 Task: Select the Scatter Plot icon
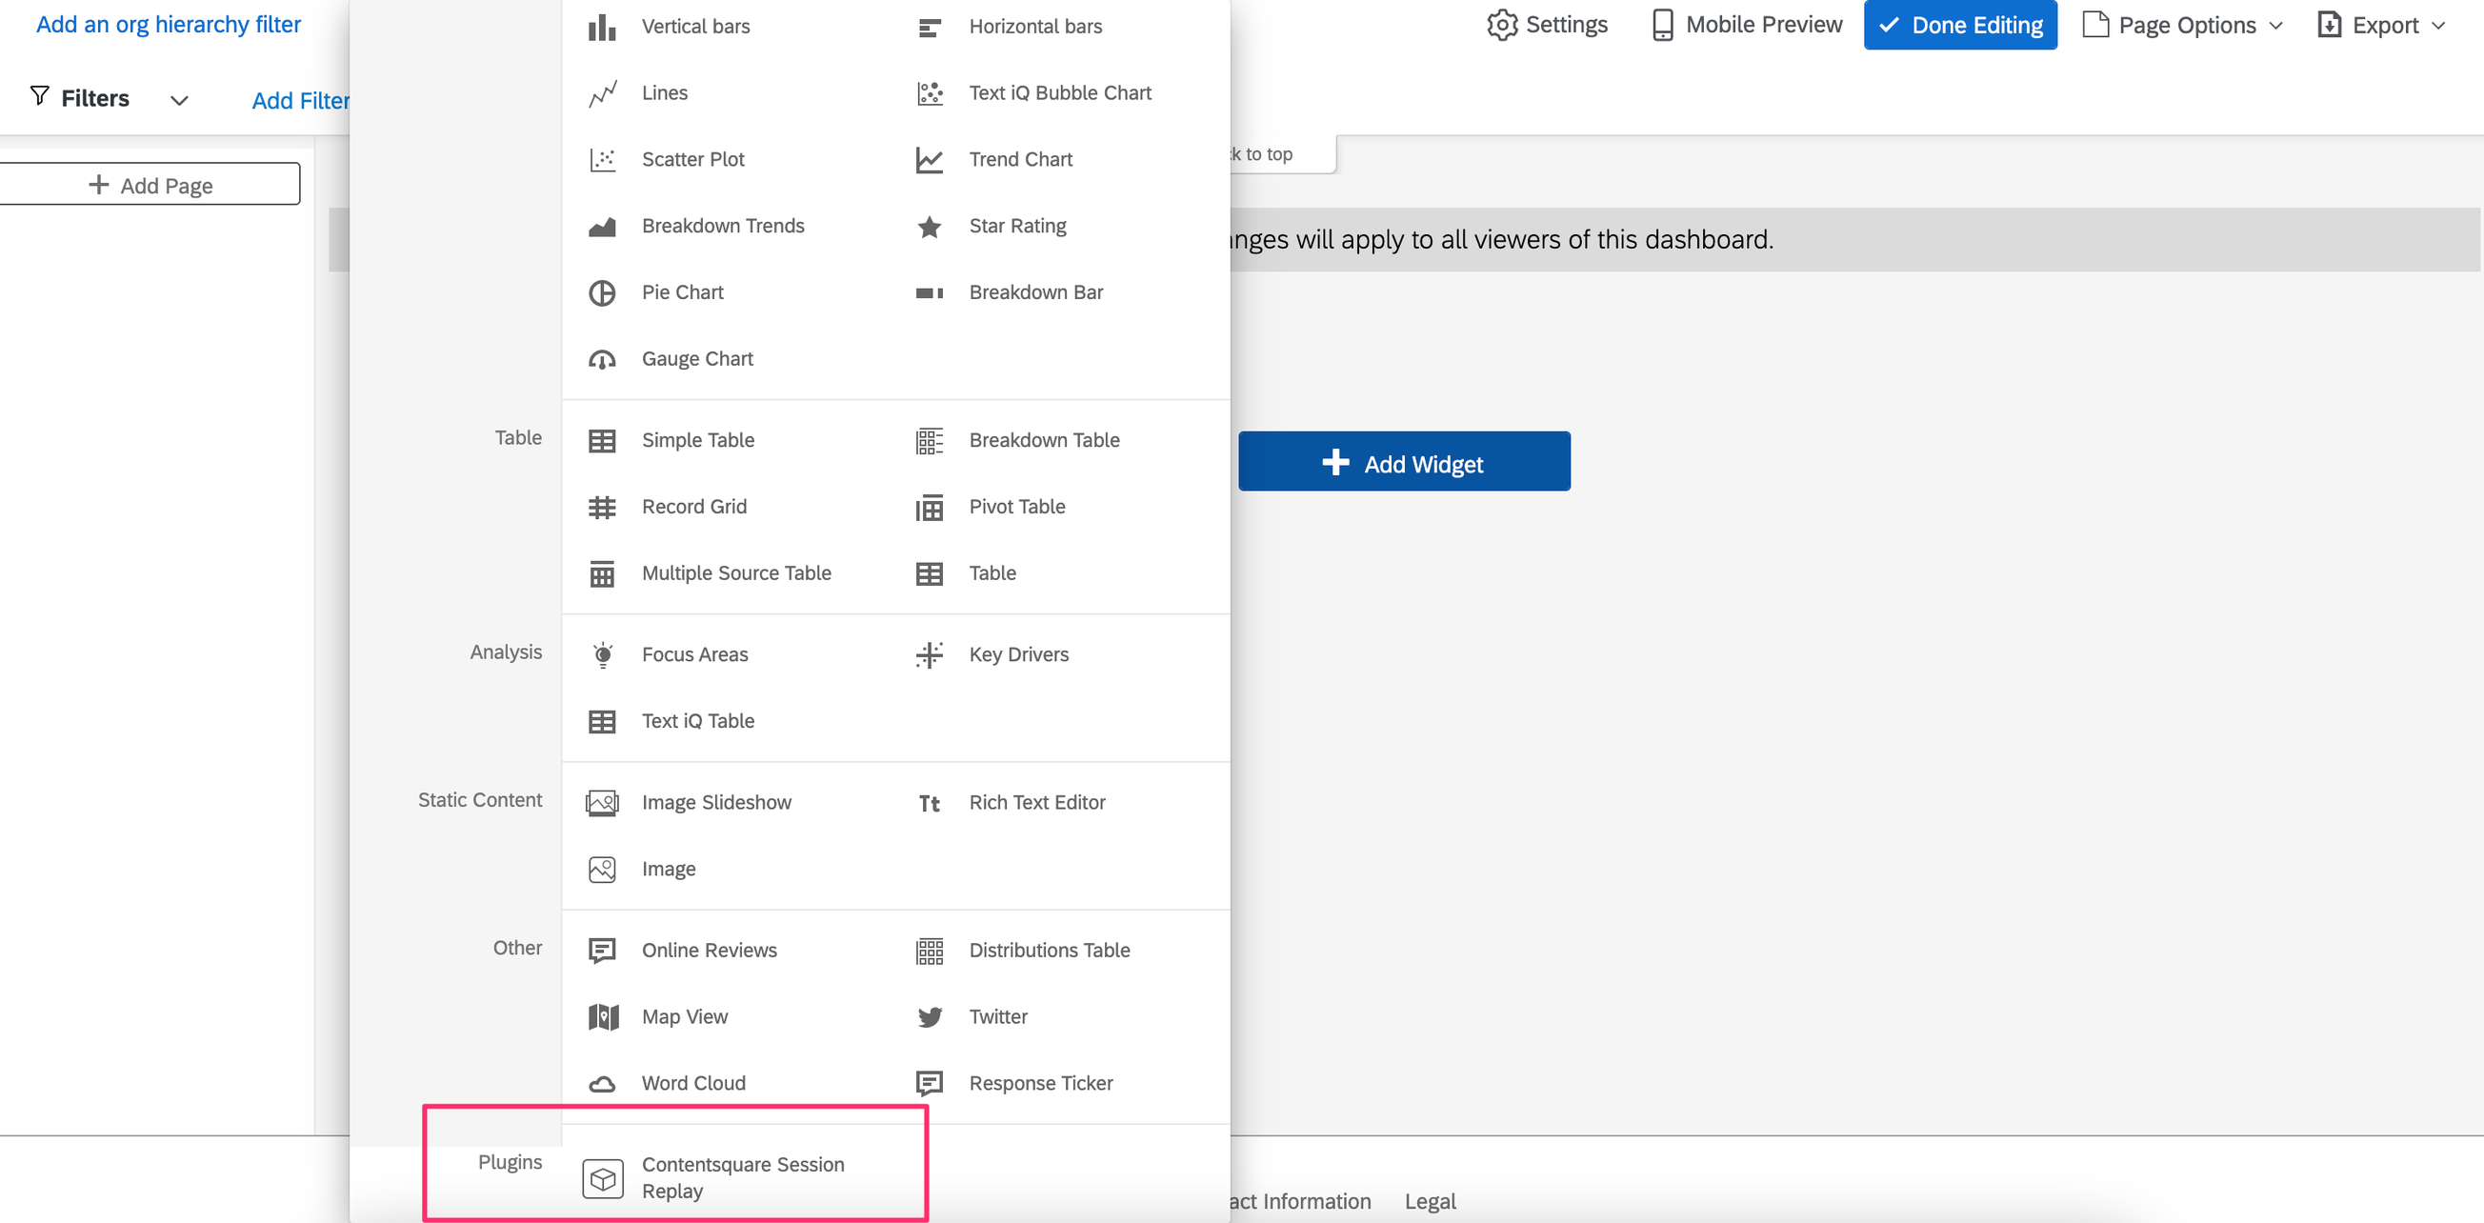[602, 159]
